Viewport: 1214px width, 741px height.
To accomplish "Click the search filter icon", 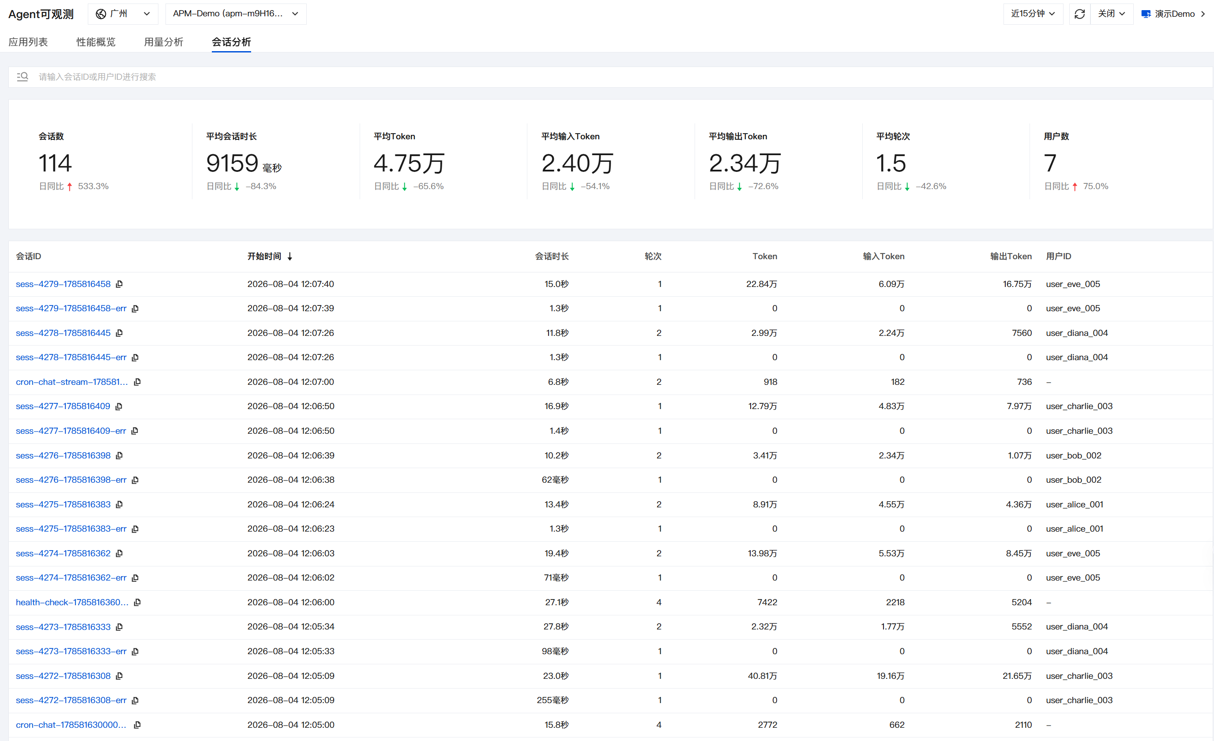I will point(23,77).
